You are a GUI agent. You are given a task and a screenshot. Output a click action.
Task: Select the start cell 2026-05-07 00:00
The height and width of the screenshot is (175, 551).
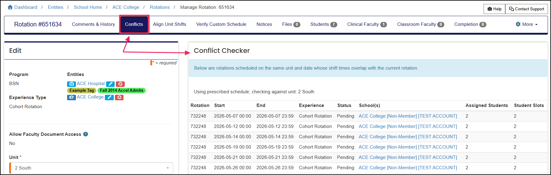(x=232, y=116)
